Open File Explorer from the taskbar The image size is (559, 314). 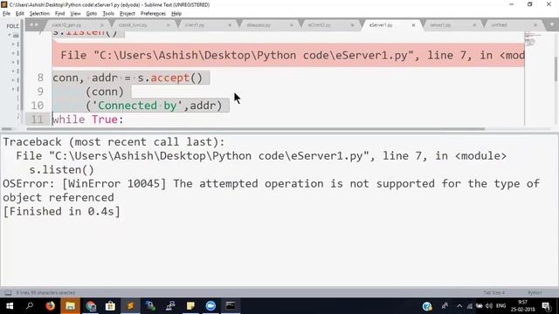click(x=70, y=306)
